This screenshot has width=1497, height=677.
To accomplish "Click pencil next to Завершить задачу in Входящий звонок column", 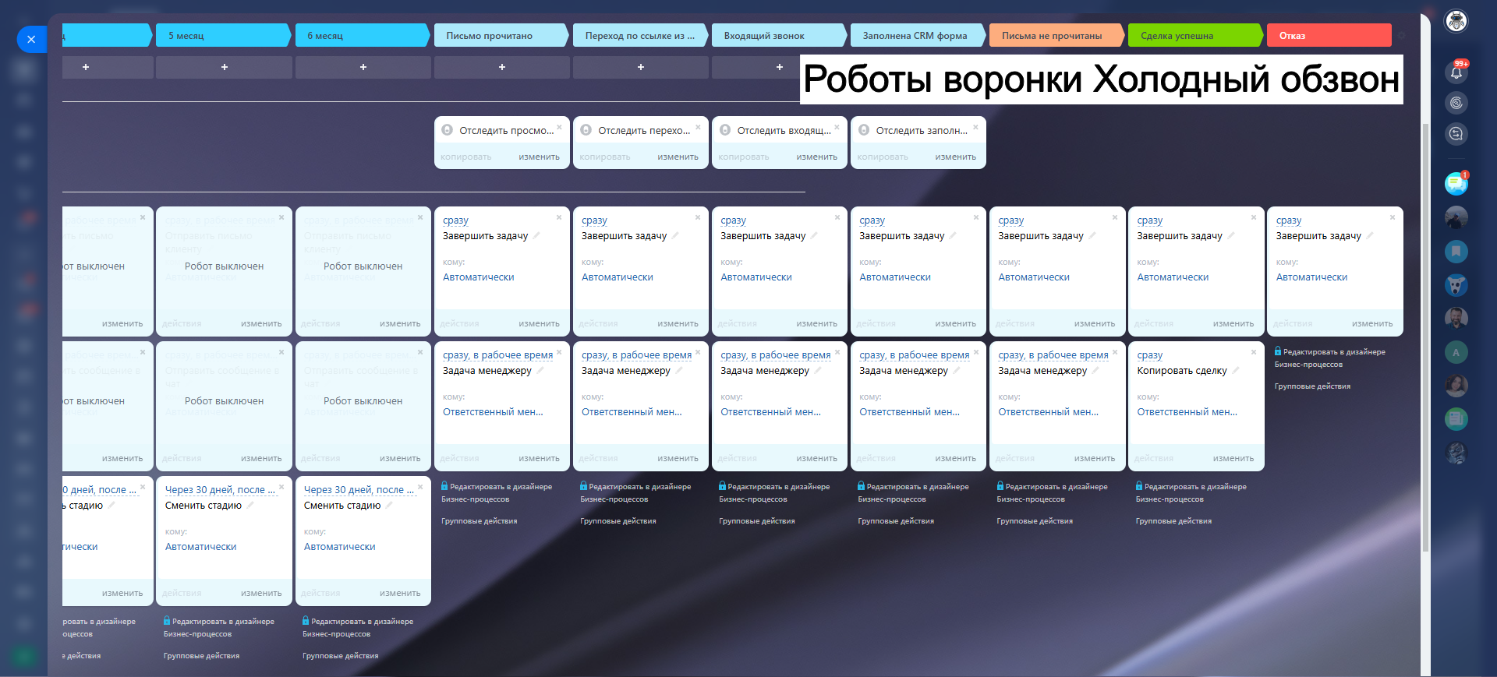I will coord(814,235).
